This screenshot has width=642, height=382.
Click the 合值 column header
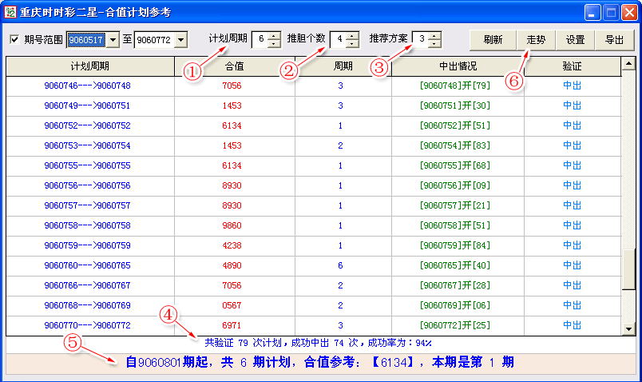pos(235,66)
